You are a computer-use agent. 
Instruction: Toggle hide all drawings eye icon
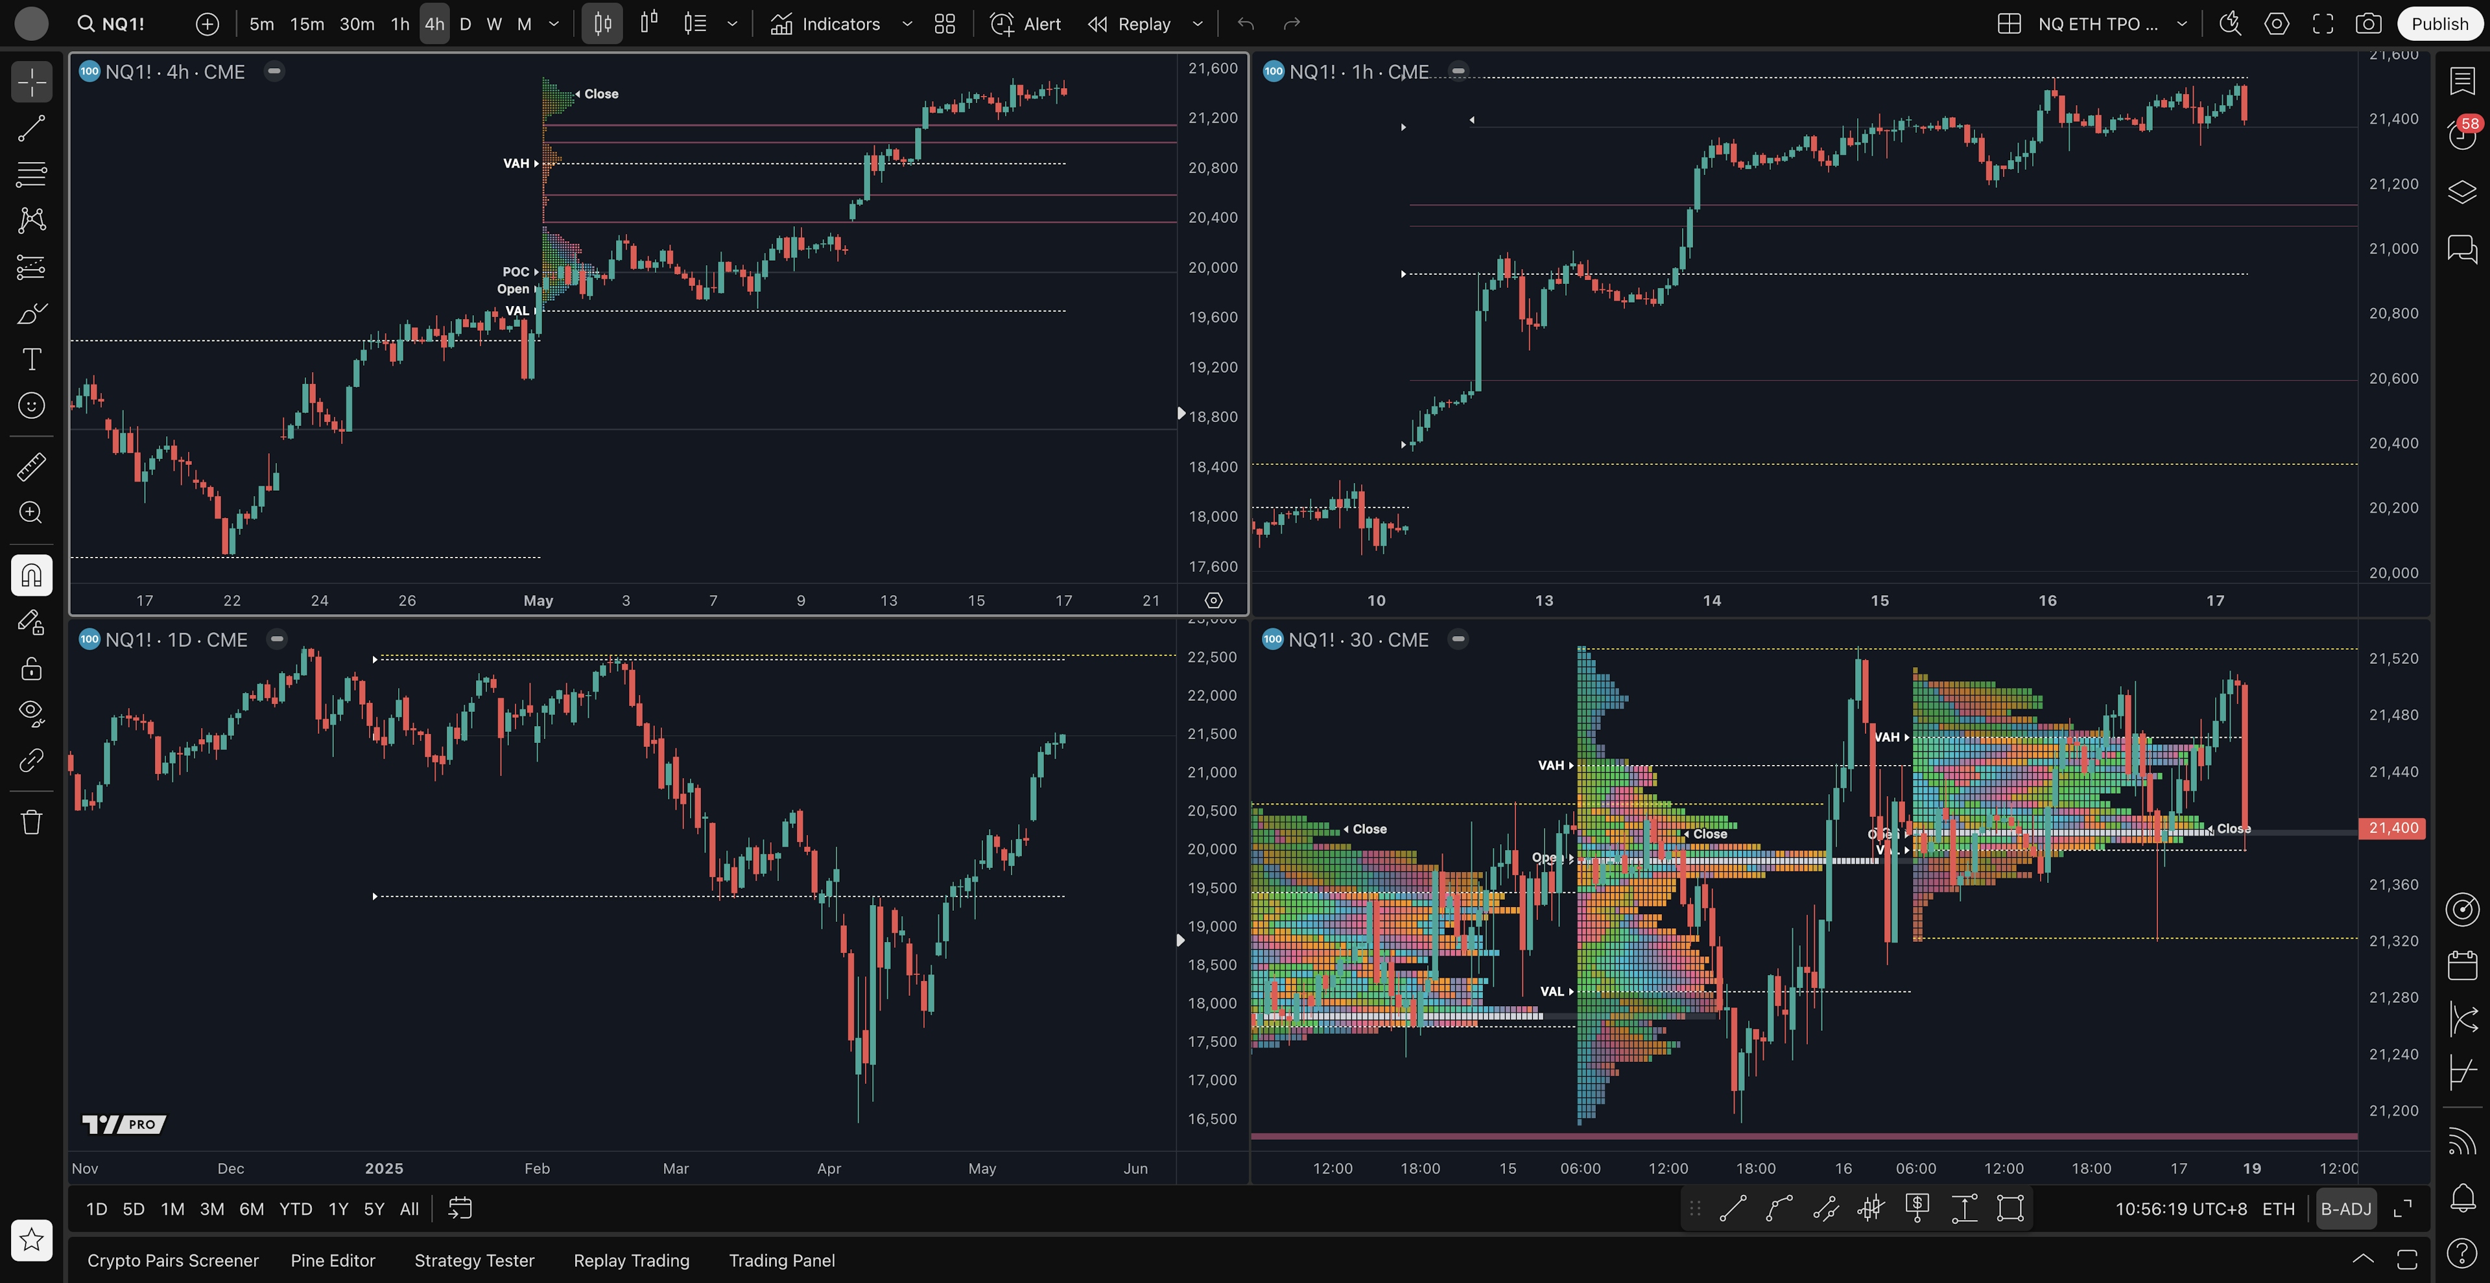pyautogui.click(x=31, y=713)
